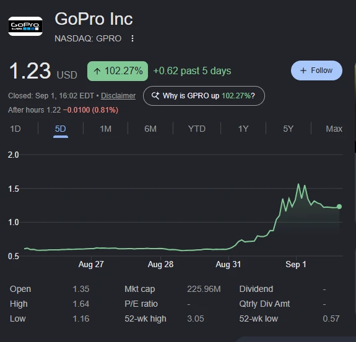
Task: Click Why is GPRO up 102.27% button
Action: [x=204, y=96]
